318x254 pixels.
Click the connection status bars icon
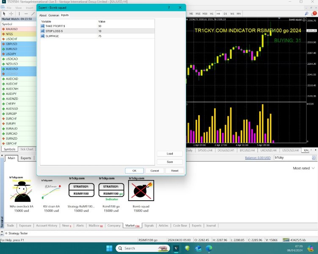286,240
